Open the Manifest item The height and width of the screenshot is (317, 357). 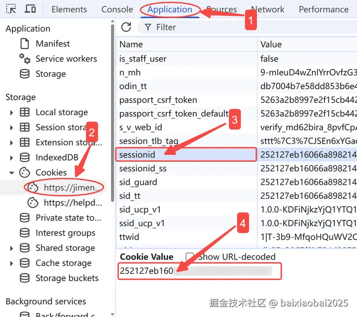pos(53,44)
